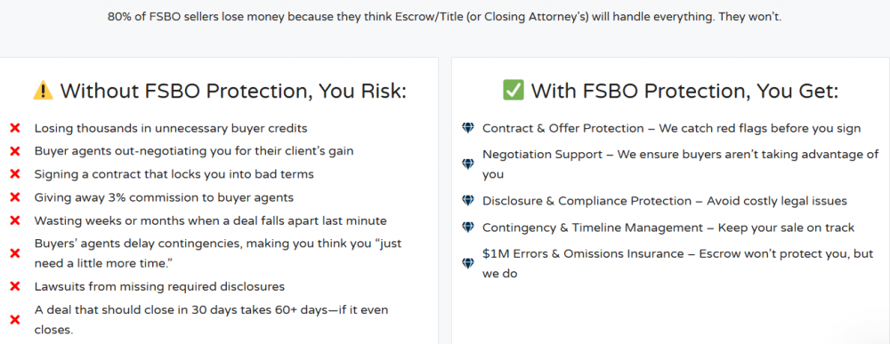
Task: Click red X beside 'Wasting weeks or months'
Action: [15, 220]
